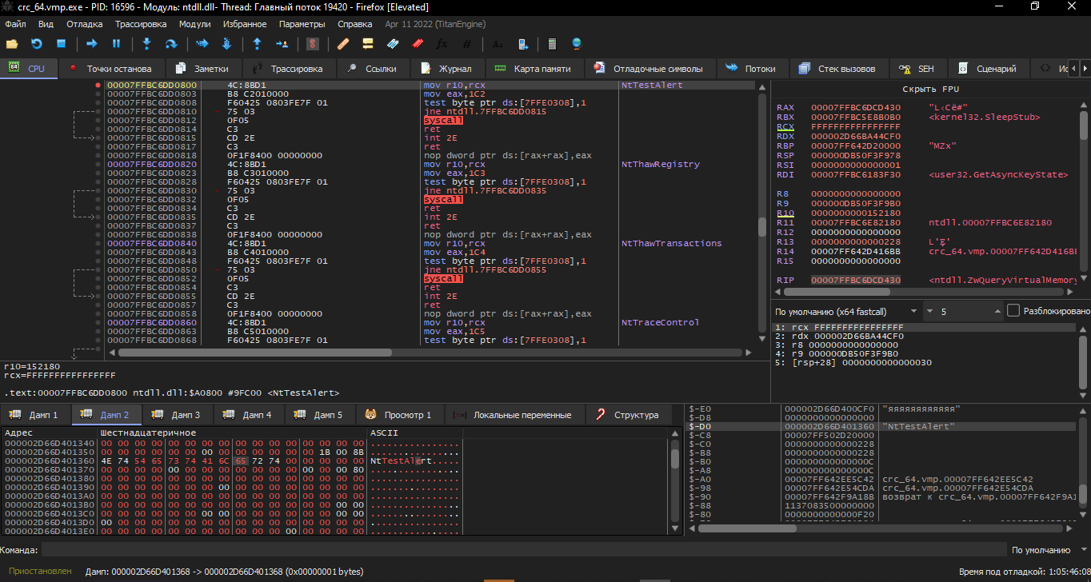Image resolution: width=1091 pixels, height=582 pixels.
Task: Switch to the Точки останова tab
Action: click(110, 69)
